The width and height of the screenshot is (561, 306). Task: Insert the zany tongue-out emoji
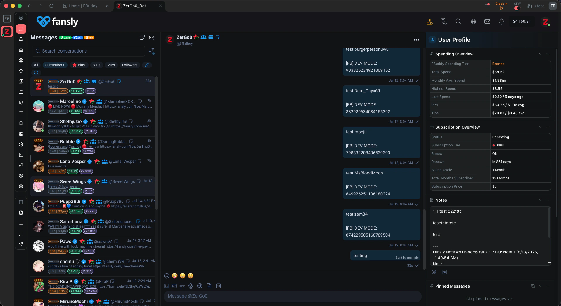(x=175, y=276)
